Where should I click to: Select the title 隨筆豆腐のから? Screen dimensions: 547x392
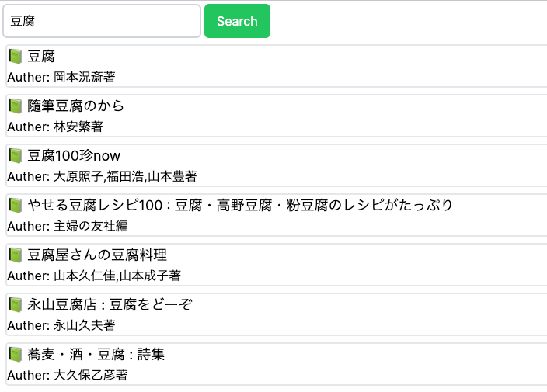point(75,106)
